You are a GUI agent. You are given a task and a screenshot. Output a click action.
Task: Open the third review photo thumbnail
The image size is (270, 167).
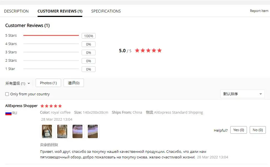(x=77, y=131)
